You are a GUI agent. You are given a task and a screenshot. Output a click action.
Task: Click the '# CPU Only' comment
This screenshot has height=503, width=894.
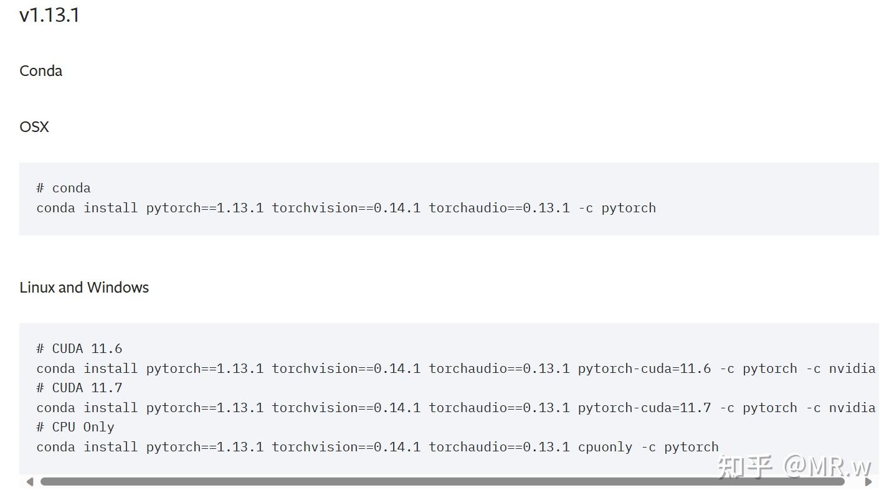[75, 427]
